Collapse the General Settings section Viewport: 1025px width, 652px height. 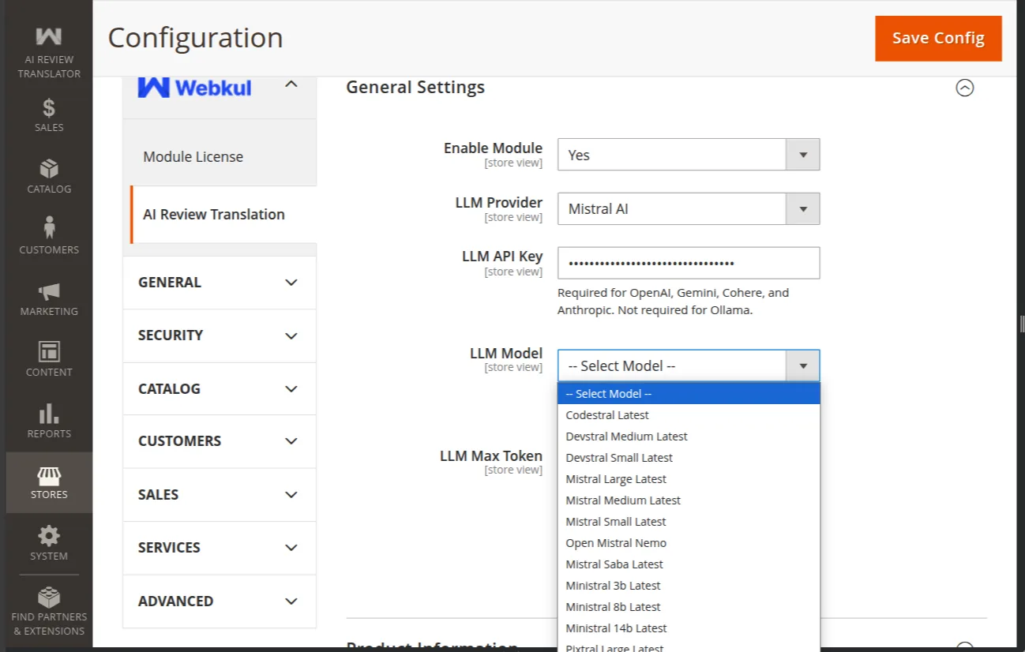tap(964, 88)
